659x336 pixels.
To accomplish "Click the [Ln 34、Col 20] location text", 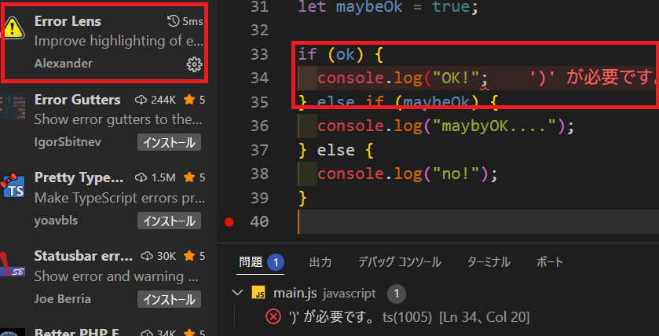I will pos(484,317).
